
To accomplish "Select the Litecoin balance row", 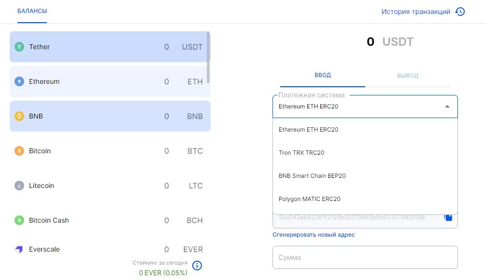I will click(110, 186).
